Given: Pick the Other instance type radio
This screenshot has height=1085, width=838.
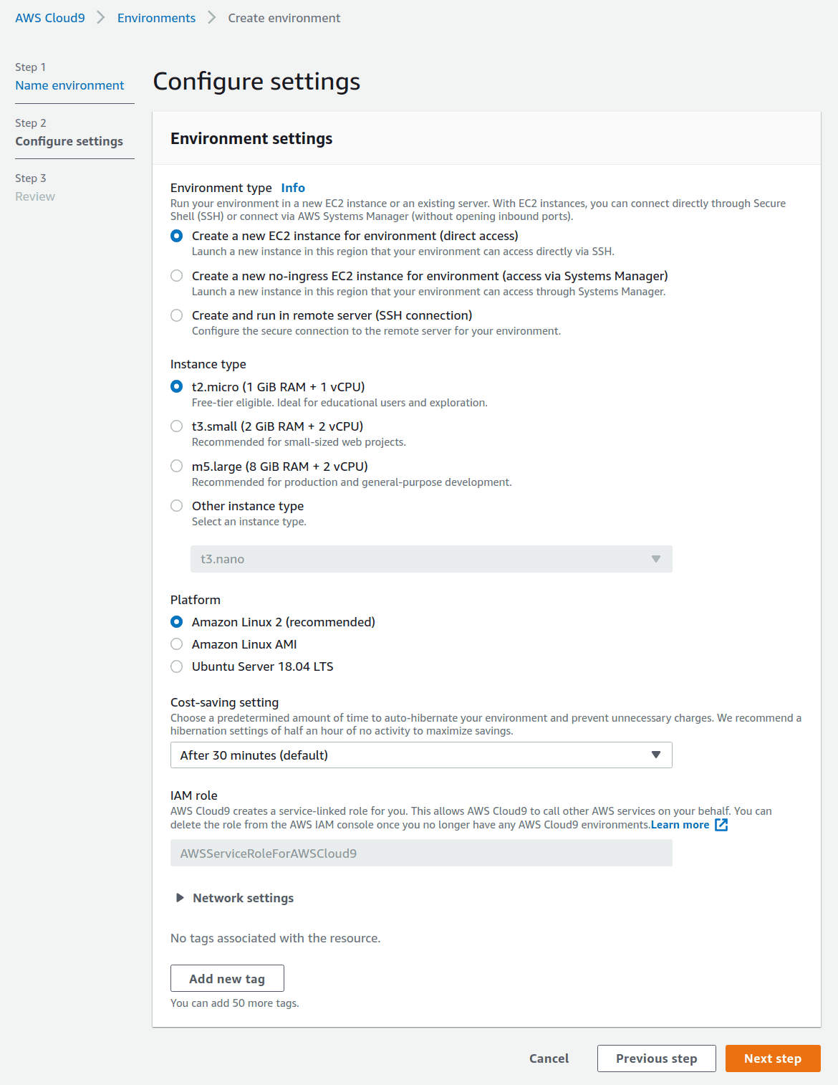Looking at the screenshot, I should point(177,506).
